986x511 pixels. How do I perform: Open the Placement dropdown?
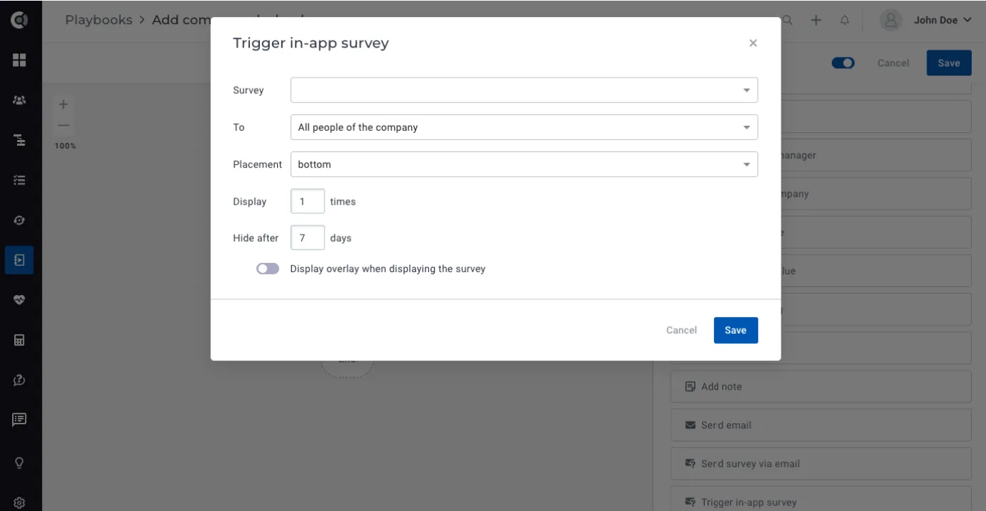524,164
